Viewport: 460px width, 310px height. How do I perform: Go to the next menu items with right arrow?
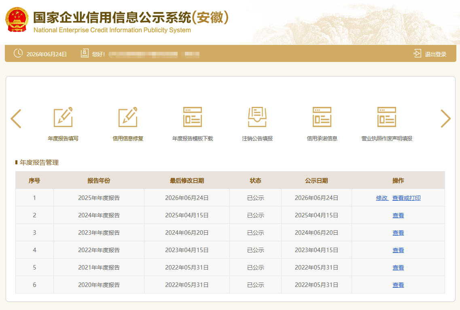[x=445, y=119]
